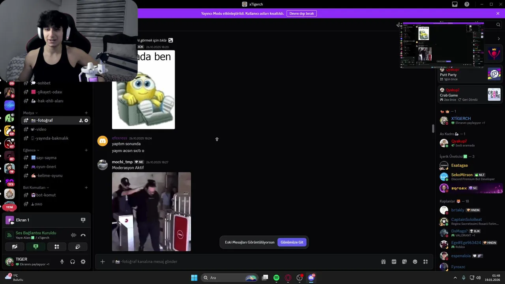Deafen with the headphones icon
The image size is (505, 284).
[73, 262]
